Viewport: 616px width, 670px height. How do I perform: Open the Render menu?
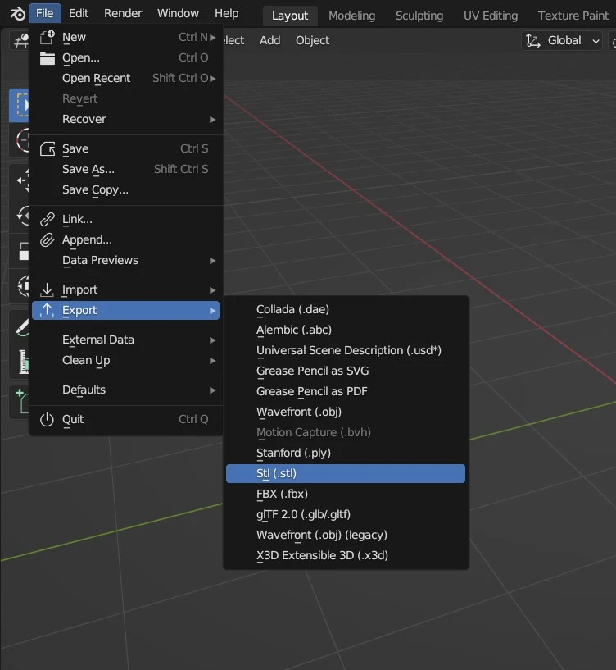point(123,13)
